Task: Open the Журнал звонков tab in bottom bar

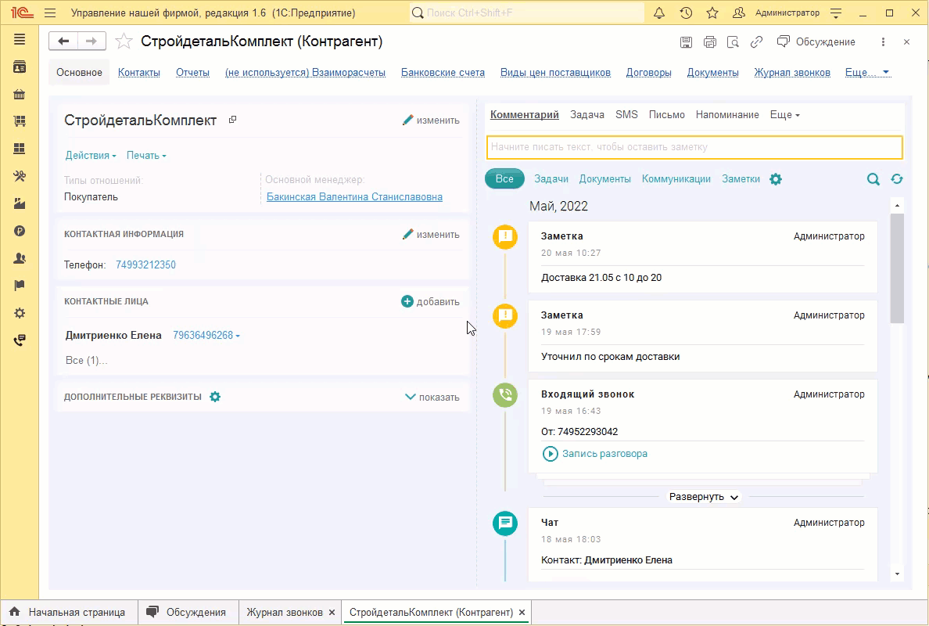Action: [x=285, y=612]
